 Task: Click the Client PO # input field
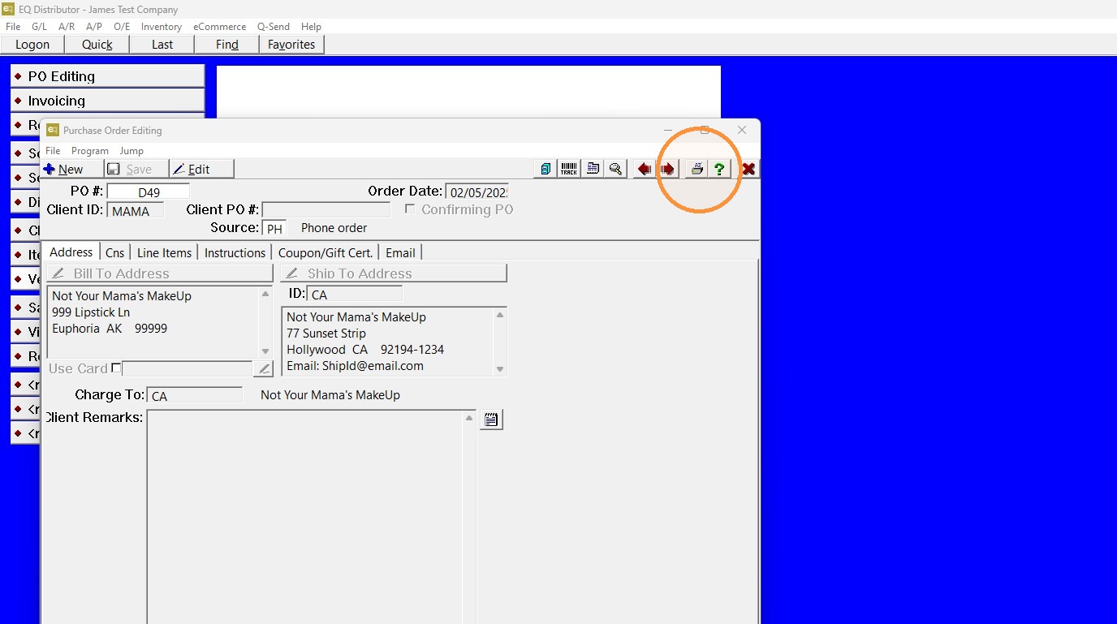(326, 211)
